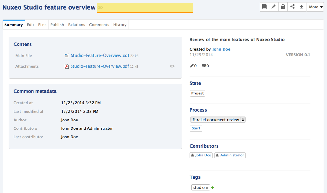
Task: Open the Publish tab
Action: tap(57, 25)
